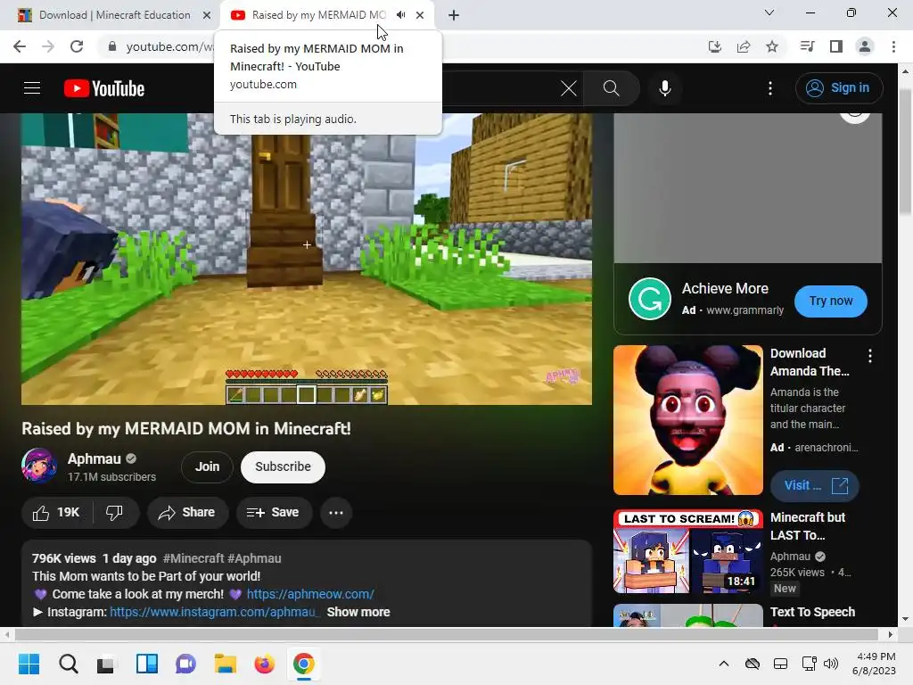Viewport: 913px width, 685px height.
Task: Share this page from Chrome toolbar
Action: (744, 46)
